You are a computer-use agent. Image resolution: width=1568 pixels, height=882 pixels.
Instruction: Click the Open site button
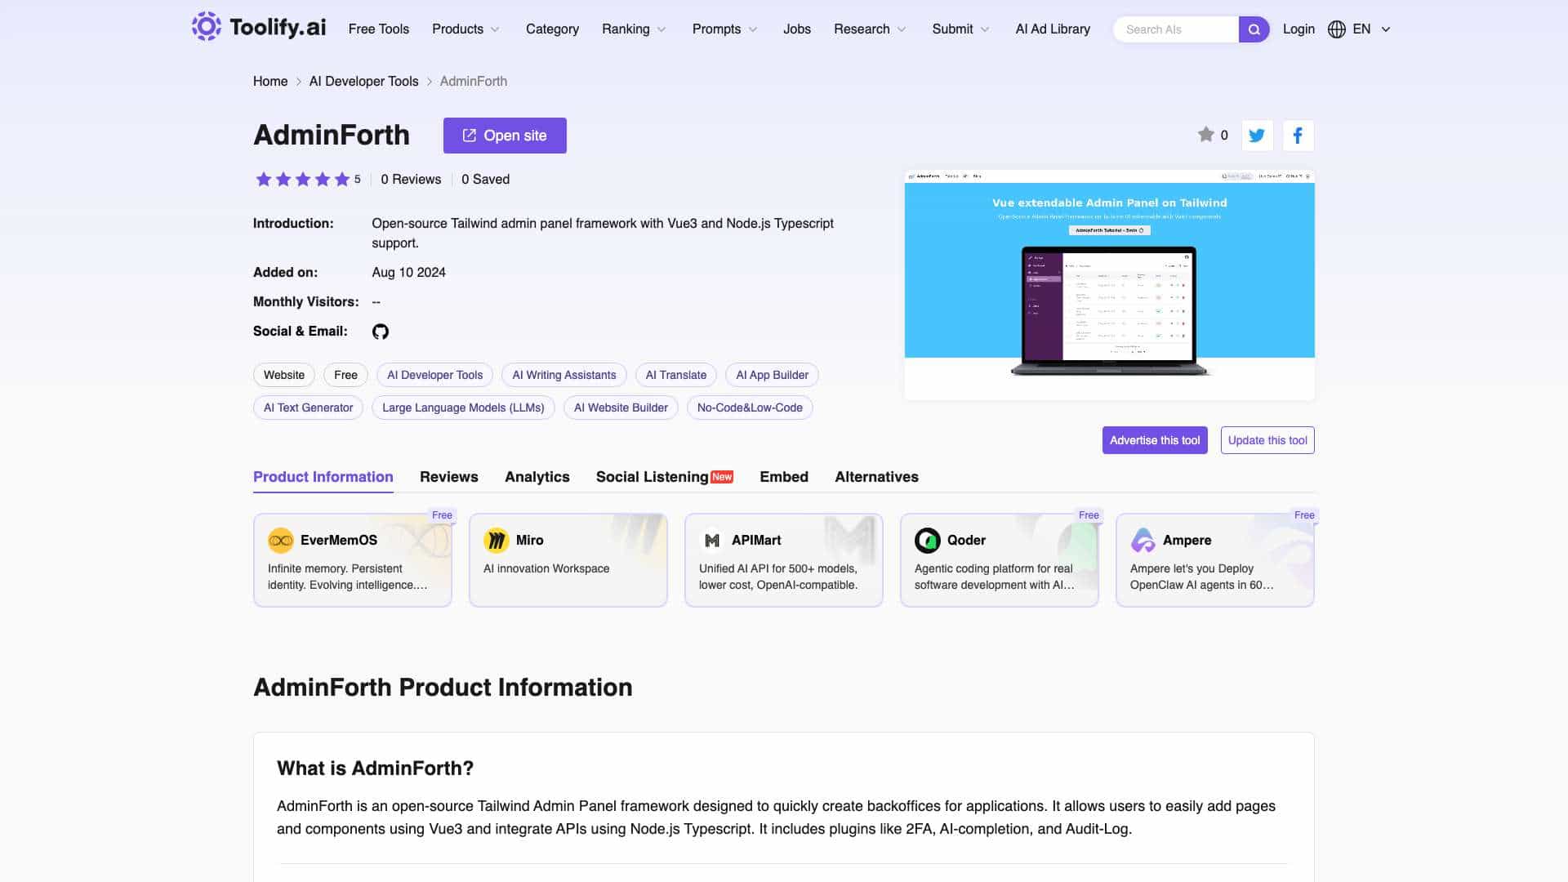click(x=505, y=136)
